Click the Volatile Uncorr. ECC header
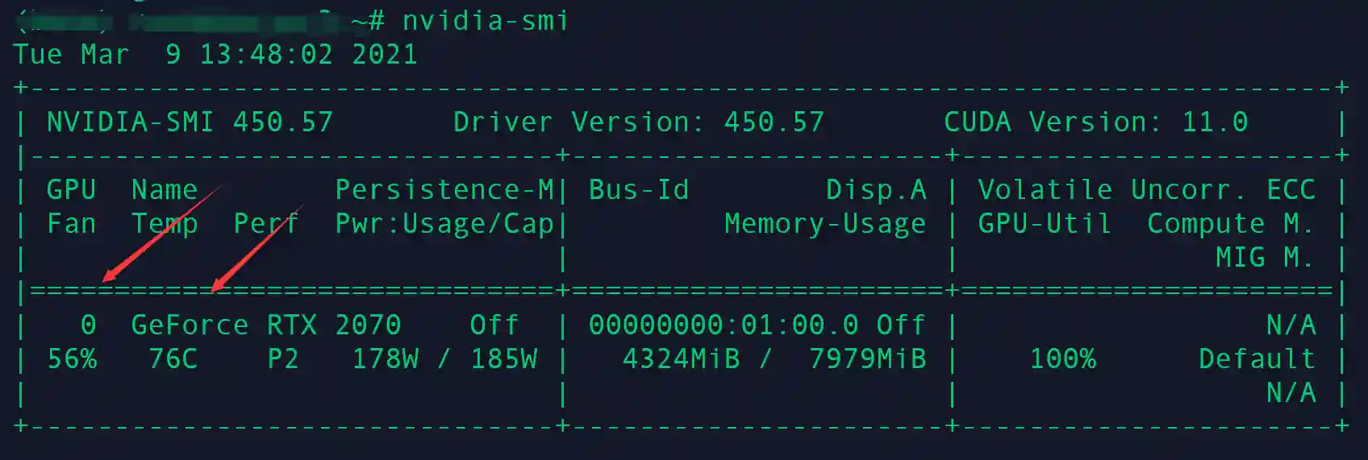Image resolution: width=1368 pixels, height=460 pixels. [1146, 190]
